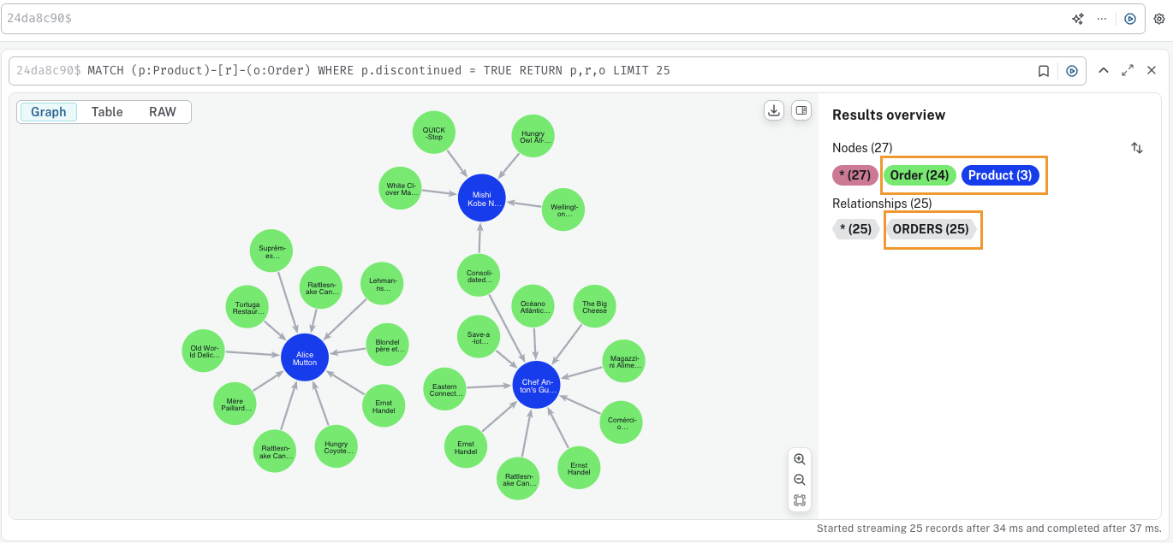
Task: Select the Product (3) node label
Action: point(1000,175)
